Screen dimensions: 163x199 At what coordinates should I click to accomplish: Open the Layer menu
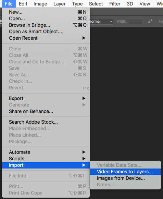[60, 4]
